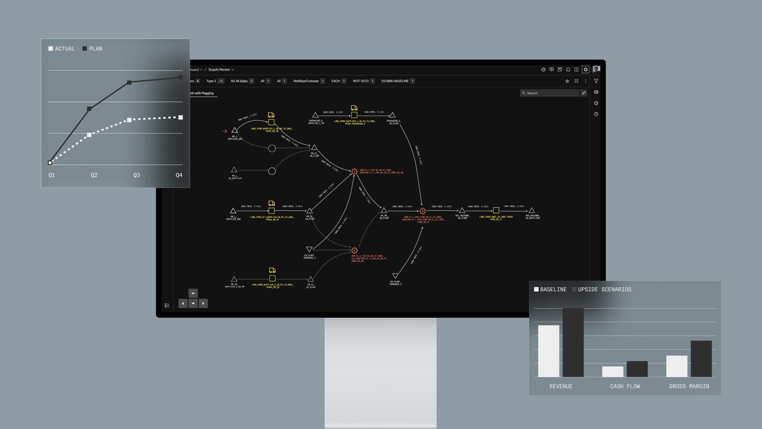Open the NetBaseForecast filter dropdown
This screenshot has width=762, height=429.
[306, 81]
